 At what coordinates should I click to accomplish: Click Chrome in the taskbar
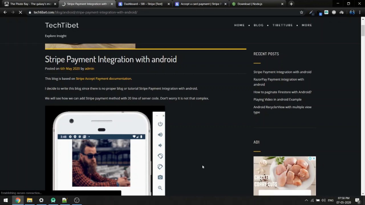[18, 200]
